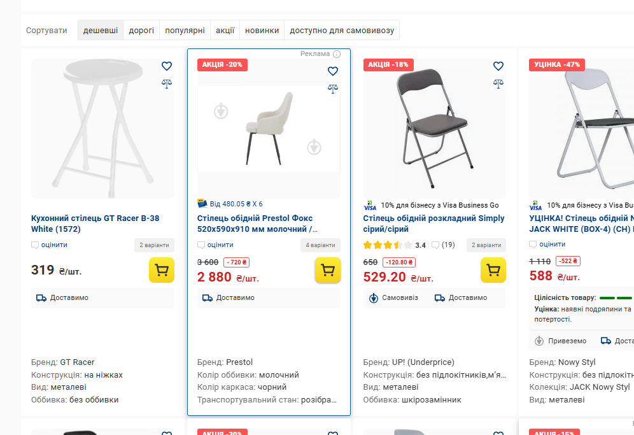
Task: Add the 2 880 ₴ Prestol chair to cart
Action: tap(328, 270)
